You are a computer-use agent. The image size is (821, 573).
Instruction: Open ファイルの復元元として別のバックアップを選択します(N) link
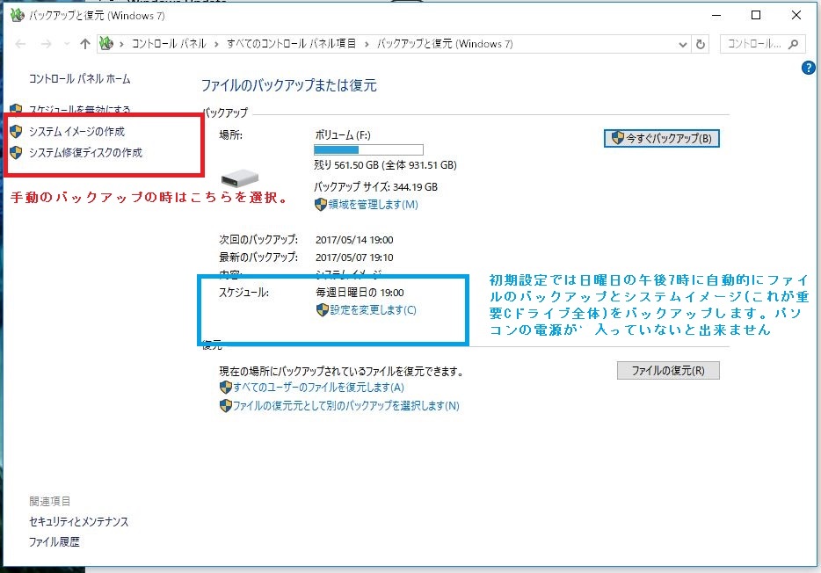(x=346, y=405)
